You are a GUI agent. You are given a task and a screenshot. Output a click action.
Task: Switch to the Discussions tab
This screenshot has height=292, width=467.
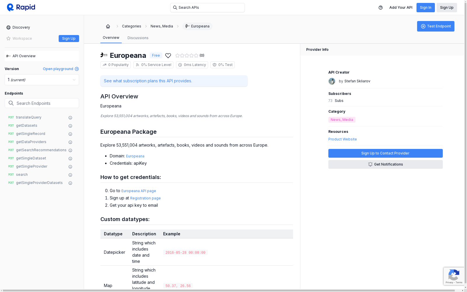(x=138, y=38)
